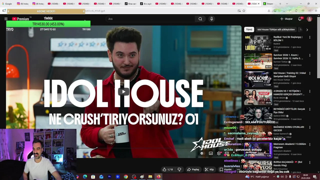Screen dimensions: 320x180
Task: Create a clip with Klip button
Action: coord(209,169)
